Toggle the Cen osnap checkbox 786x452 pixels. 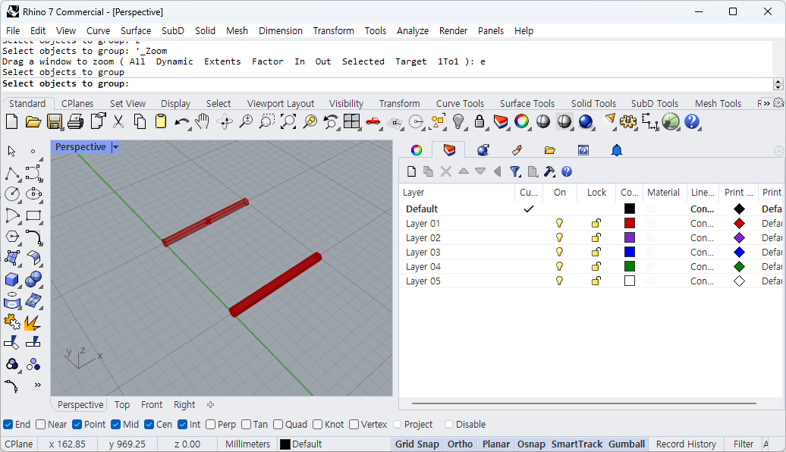[x=149, y=425]
